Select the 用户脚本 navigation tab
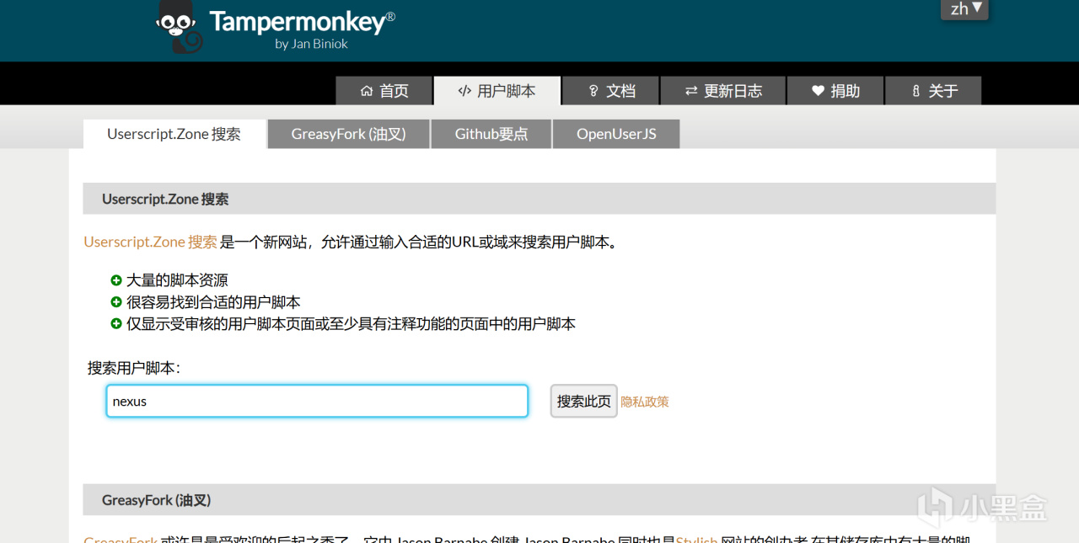 pyautogui.click(x=497, y=91)
